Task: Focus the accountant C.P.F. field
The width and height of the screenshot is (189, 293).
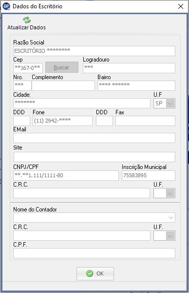Action: pos(94,253)
